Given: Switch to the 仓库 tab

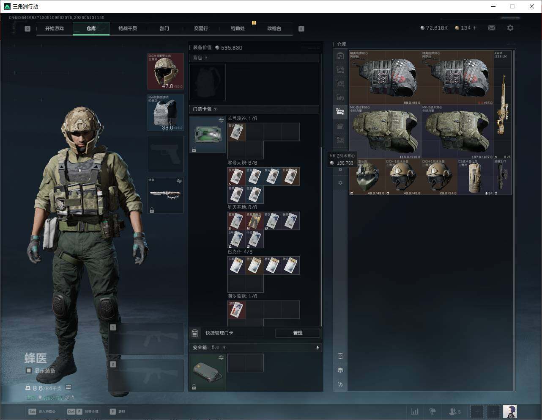Looking at the screenshot, I should click(91, 29).
